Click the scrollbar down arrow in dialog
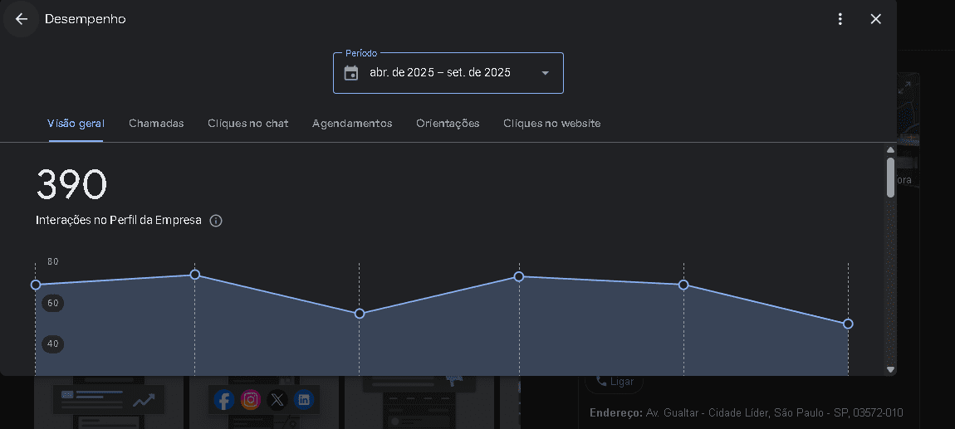The image size is (955, 429). click(890, 368)
